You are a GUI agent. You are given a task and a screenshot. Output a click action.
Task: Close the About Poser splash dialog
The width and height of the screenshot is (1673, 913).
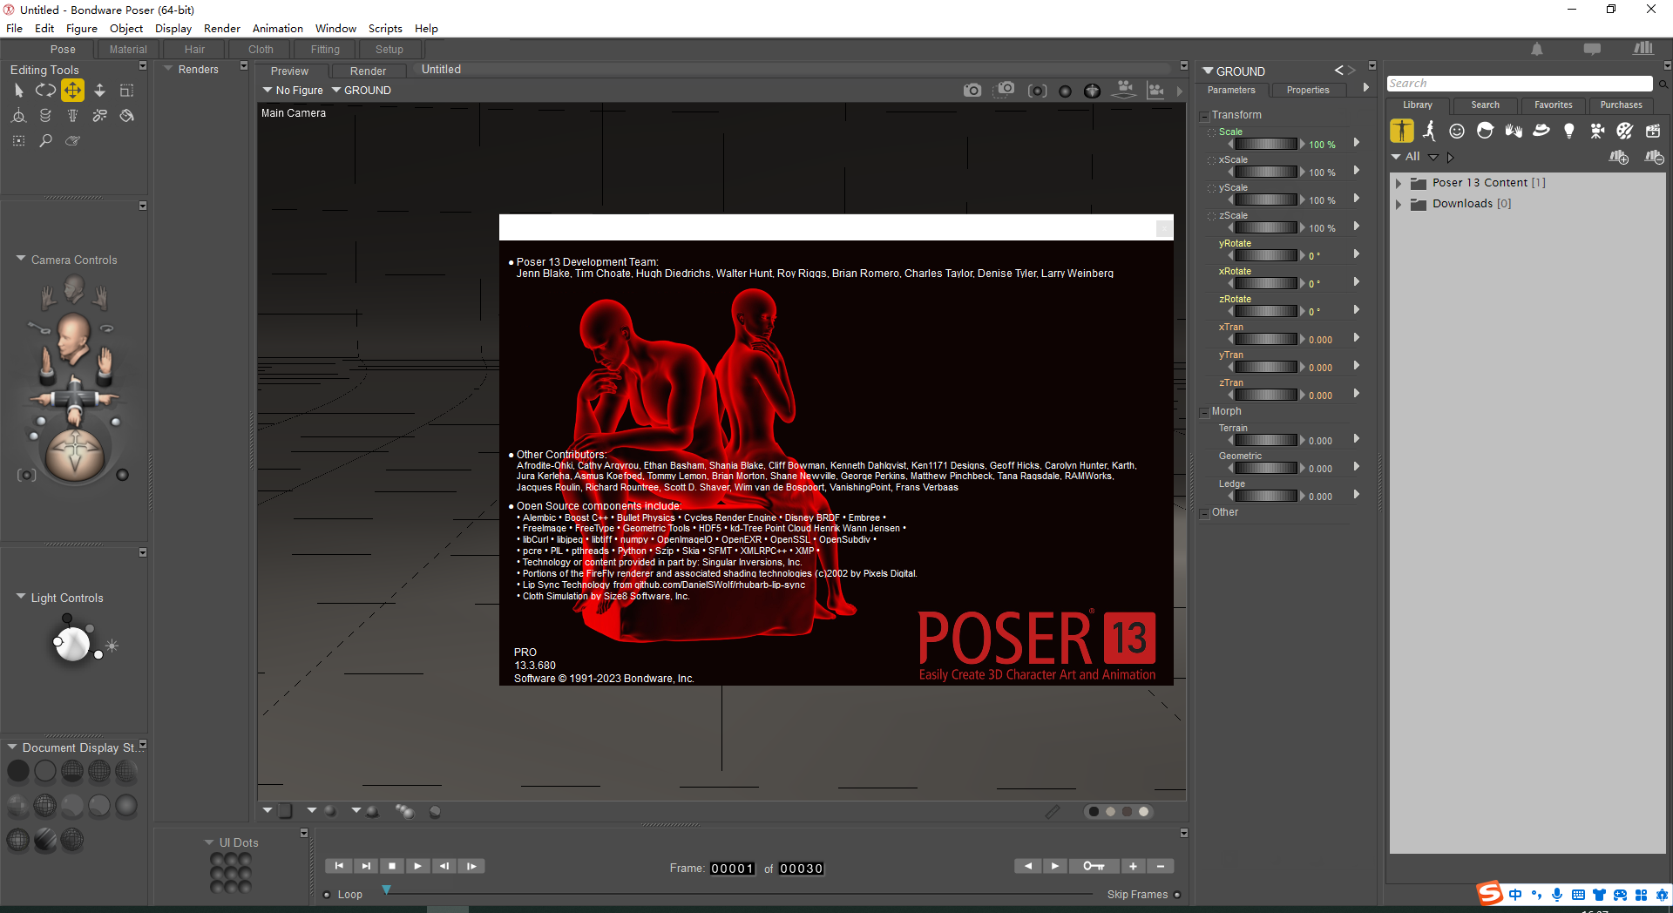click(x=1163, y=228)
